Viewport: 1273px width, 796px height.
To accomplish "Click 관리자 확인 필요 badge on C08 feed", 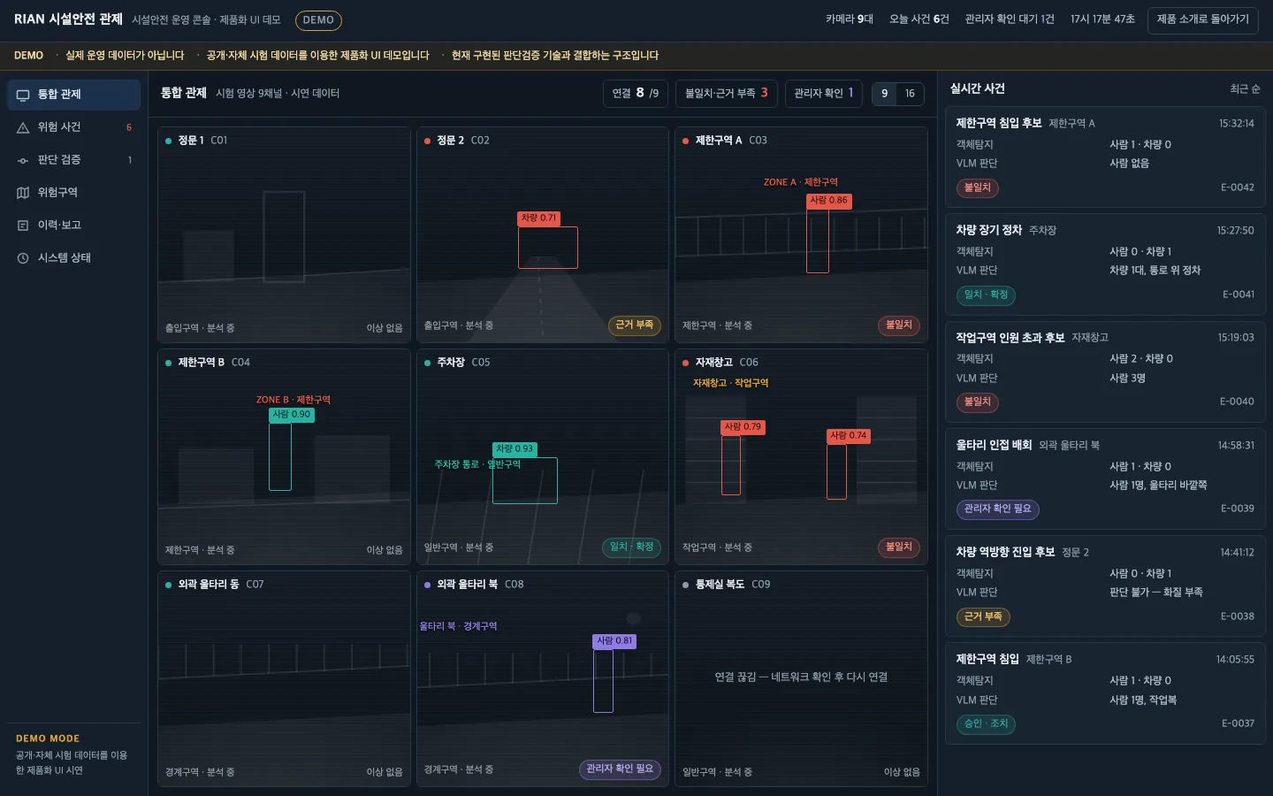I will pos(620,769).
